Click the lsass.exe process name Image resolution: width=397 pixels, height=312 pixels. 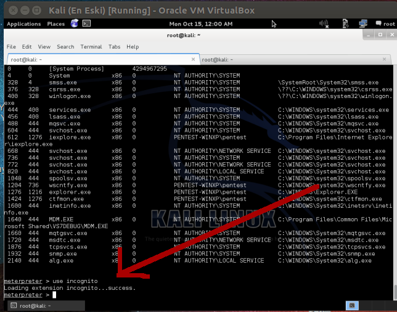pos(65,117)
